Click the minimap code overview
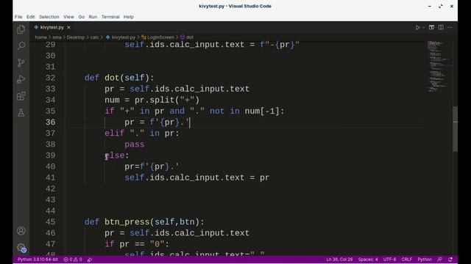The height and width of the screenshot is (264, 471). pyautogui.click(x=439, y=67)
